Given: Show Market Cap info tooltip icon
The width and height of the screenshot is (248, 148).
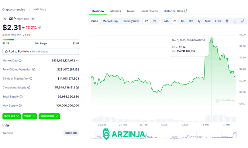Looking at the screenshot, I should 20,60.
